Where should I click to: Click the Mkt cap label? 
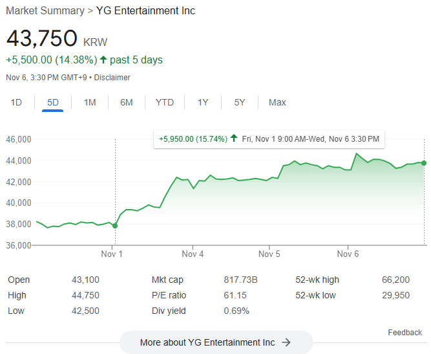pyautogui.click(x=167, y=280)
